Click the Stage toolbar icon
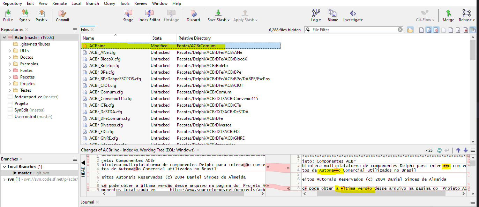479x207 pixels. tap(128, 13)
